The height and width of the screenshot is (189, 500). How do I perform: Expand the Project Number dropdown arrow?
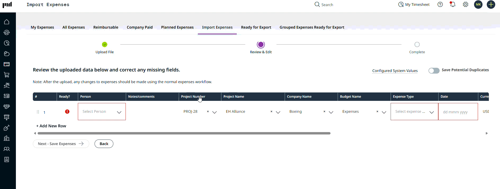click(x=215, y=112)
